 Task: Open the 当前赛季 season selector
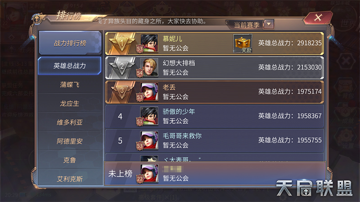(247, 25)
